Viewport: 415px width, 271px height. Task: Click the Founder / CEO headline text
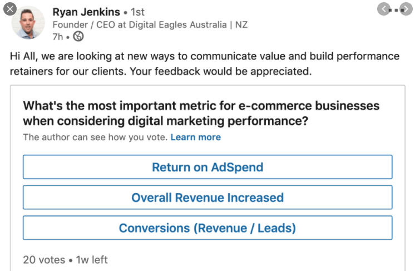tap(150, 24)
